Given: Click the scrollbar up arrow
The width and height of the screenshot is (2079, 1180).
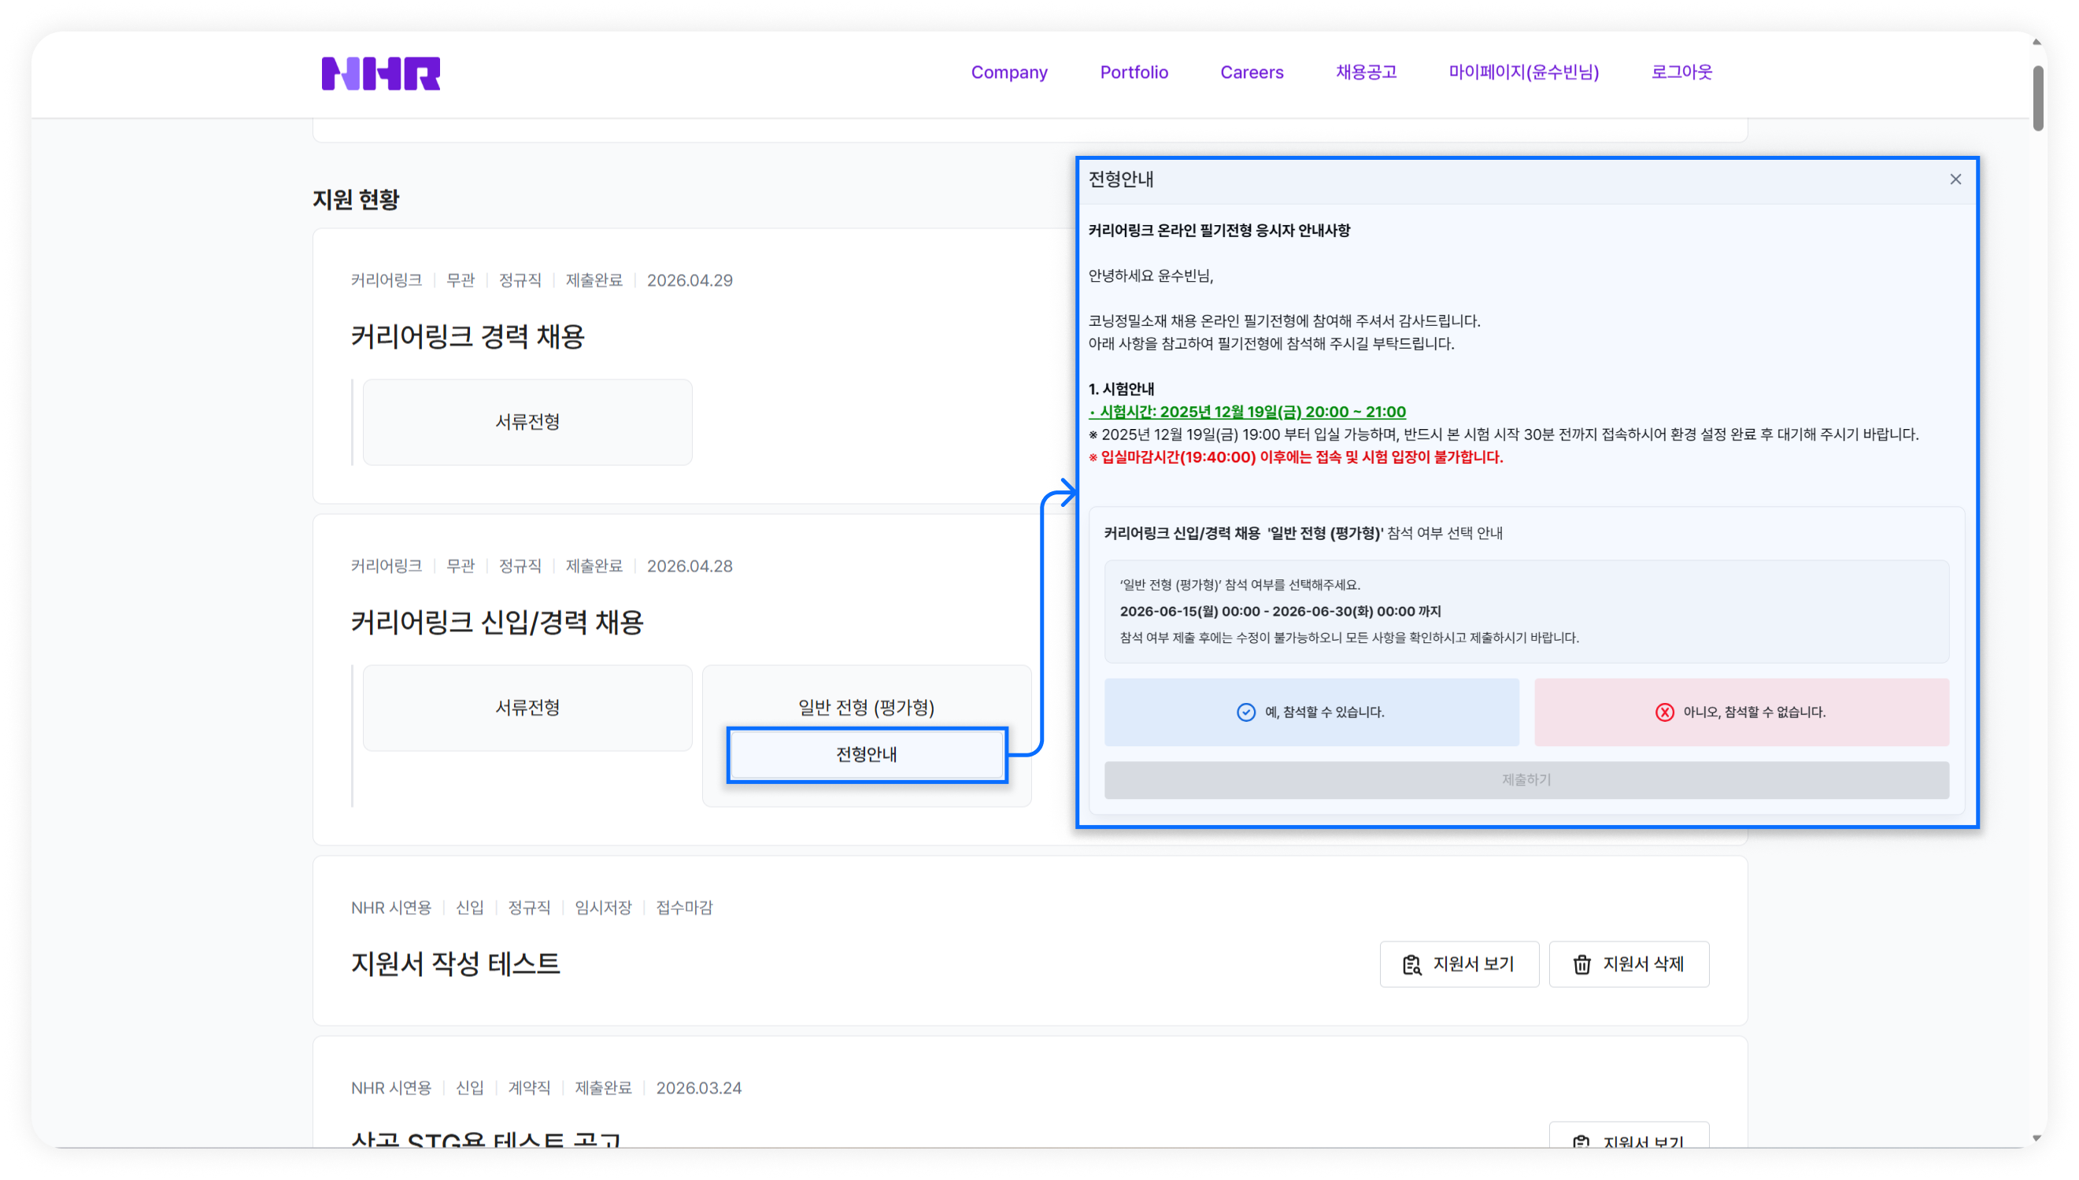Looking at the screenshot, I should (2036, 43).
